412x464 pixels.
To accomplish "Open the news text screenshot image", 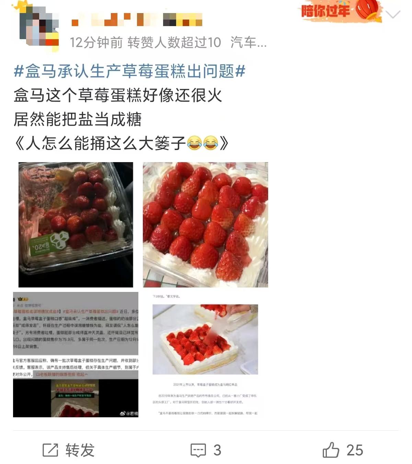I will tap(76, 354).
